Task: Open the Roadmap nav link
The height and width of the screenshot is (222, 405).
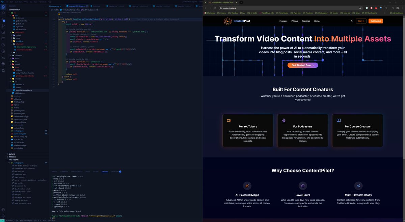Action: point(306,21)
